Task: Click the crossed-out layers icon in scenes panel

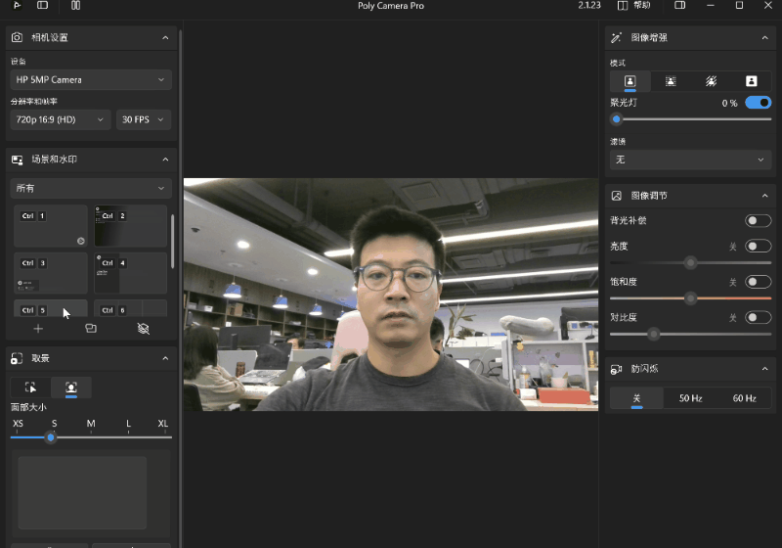Action: pyautogui.click(x=144, y=329)
